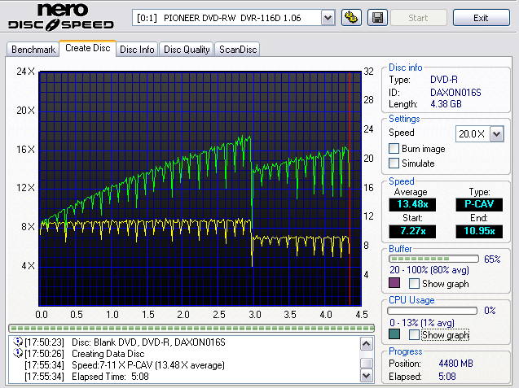Open the PIONEER DVD-RW drive dropdown

[x=328, y=17]
